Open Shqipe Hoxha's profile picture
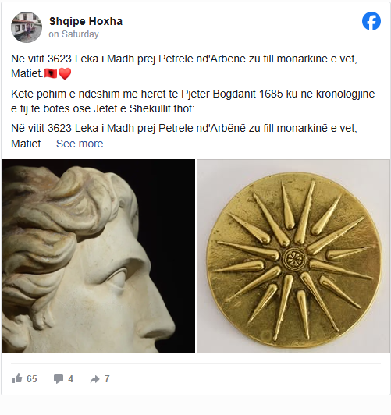Image resolution: width=391 pixels, height=415 pixels. [x=27, y=27]
